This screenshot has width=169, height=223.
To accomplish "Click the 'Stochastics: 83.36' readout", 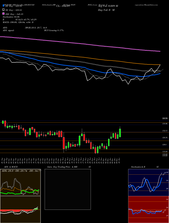I will tap(11, 17).
